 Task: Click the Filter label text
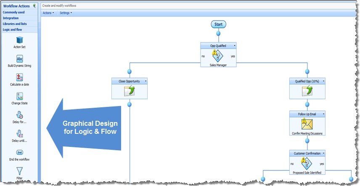tap(19, 178)
